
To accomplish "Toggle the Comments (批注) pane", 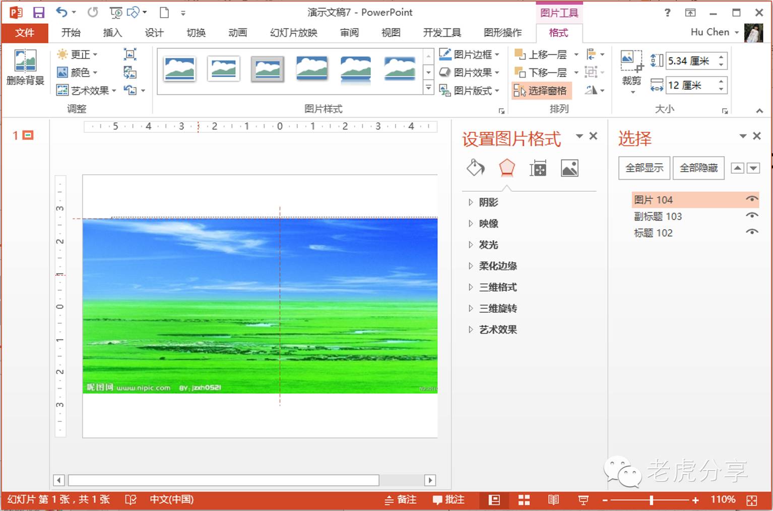I will pyautogui.click(x=448, y=500).
